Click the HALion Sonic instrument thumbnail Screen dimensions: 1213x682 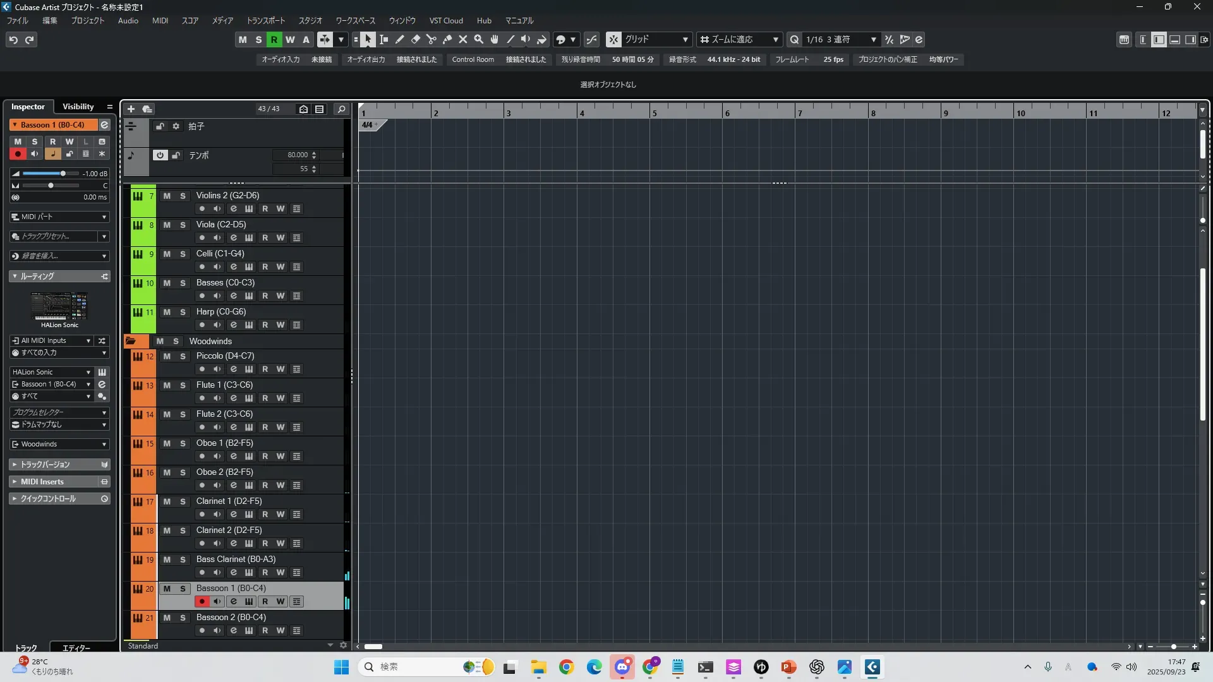(60, 306)
